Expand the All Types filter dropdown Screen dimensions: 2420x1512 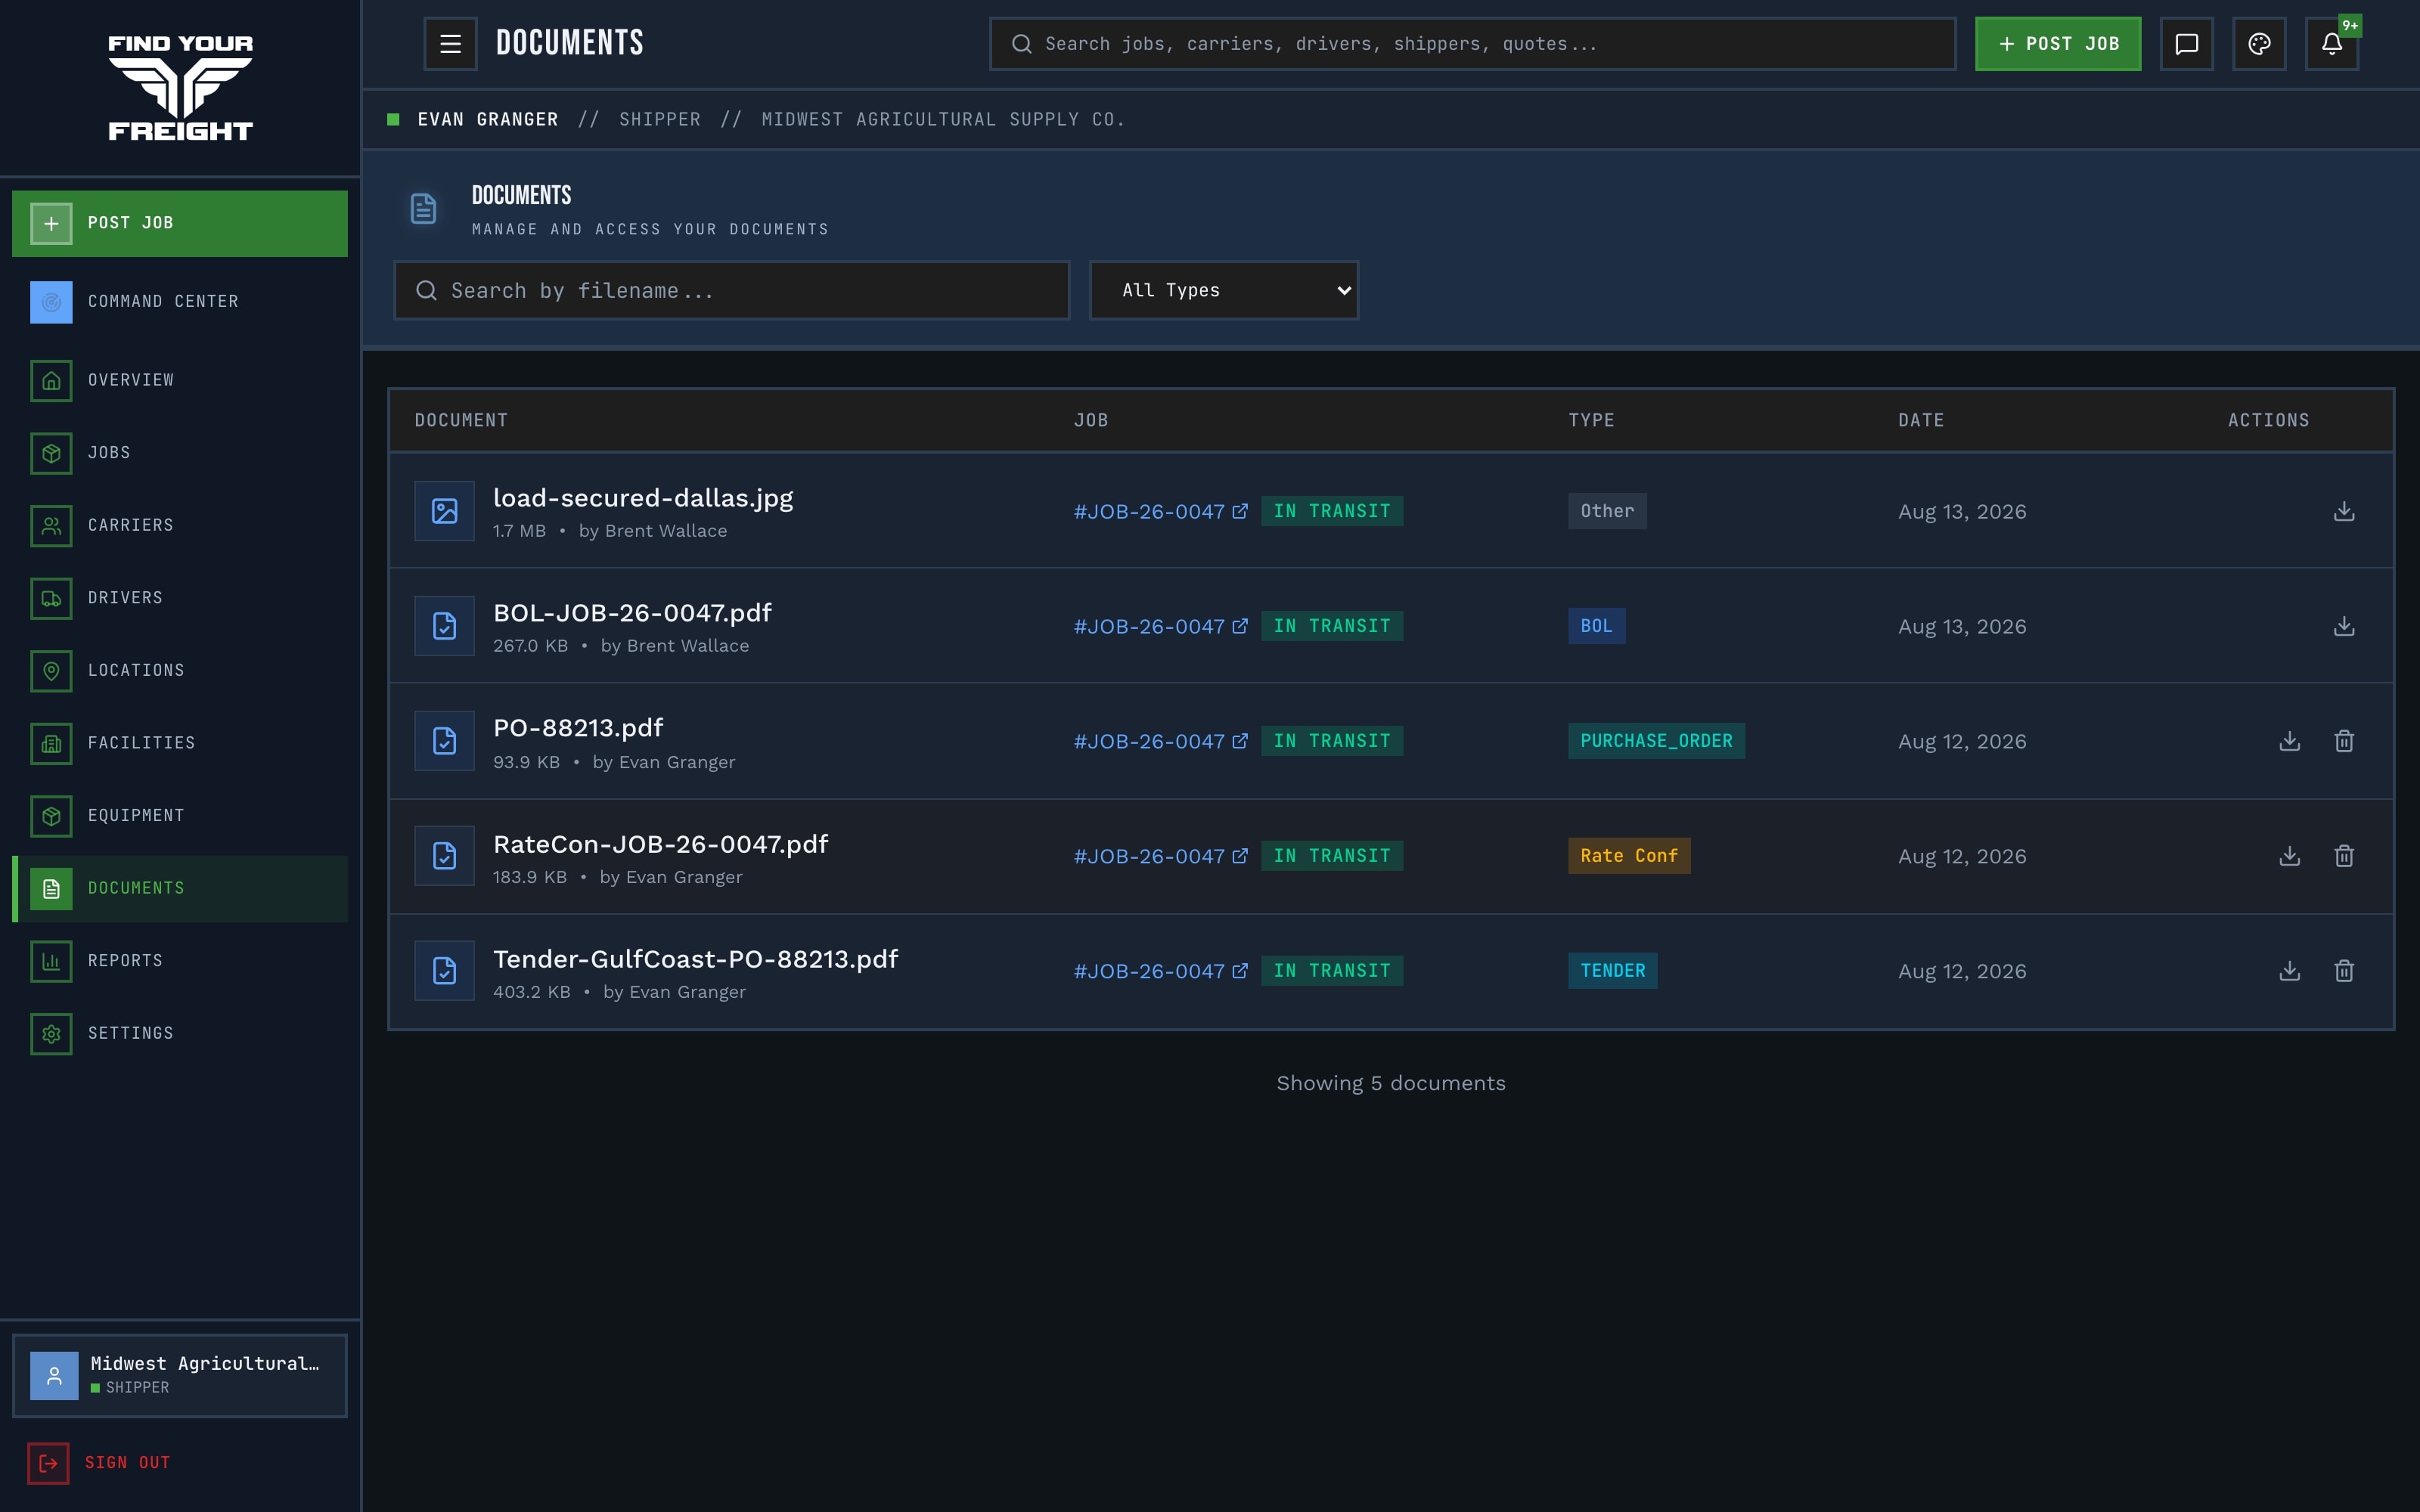1224,290
